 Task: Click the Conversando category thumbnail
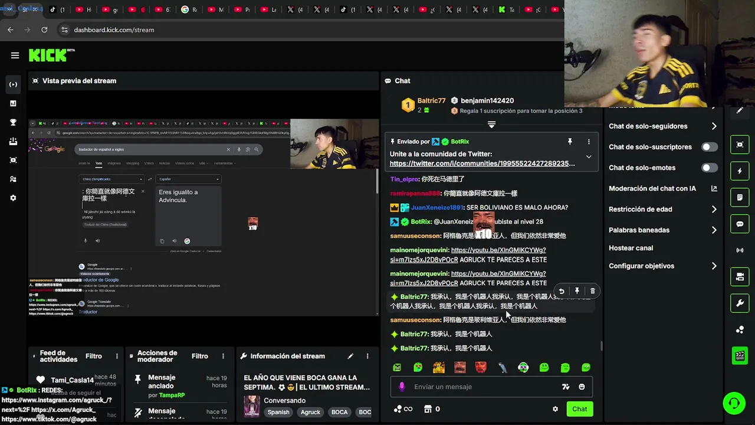252,406
